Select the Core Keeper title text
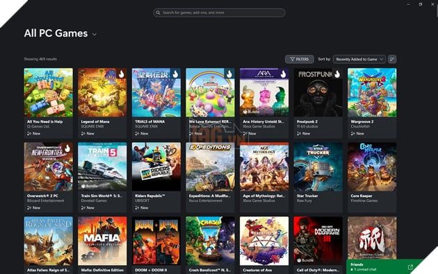The height and width of the screenshot is (274, 438). (x=362, y=196)
